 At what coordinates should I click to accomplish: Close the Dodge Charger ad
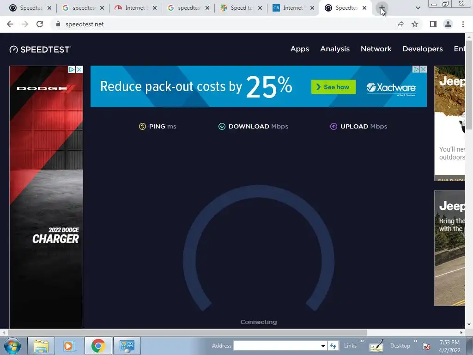point(79,70)
